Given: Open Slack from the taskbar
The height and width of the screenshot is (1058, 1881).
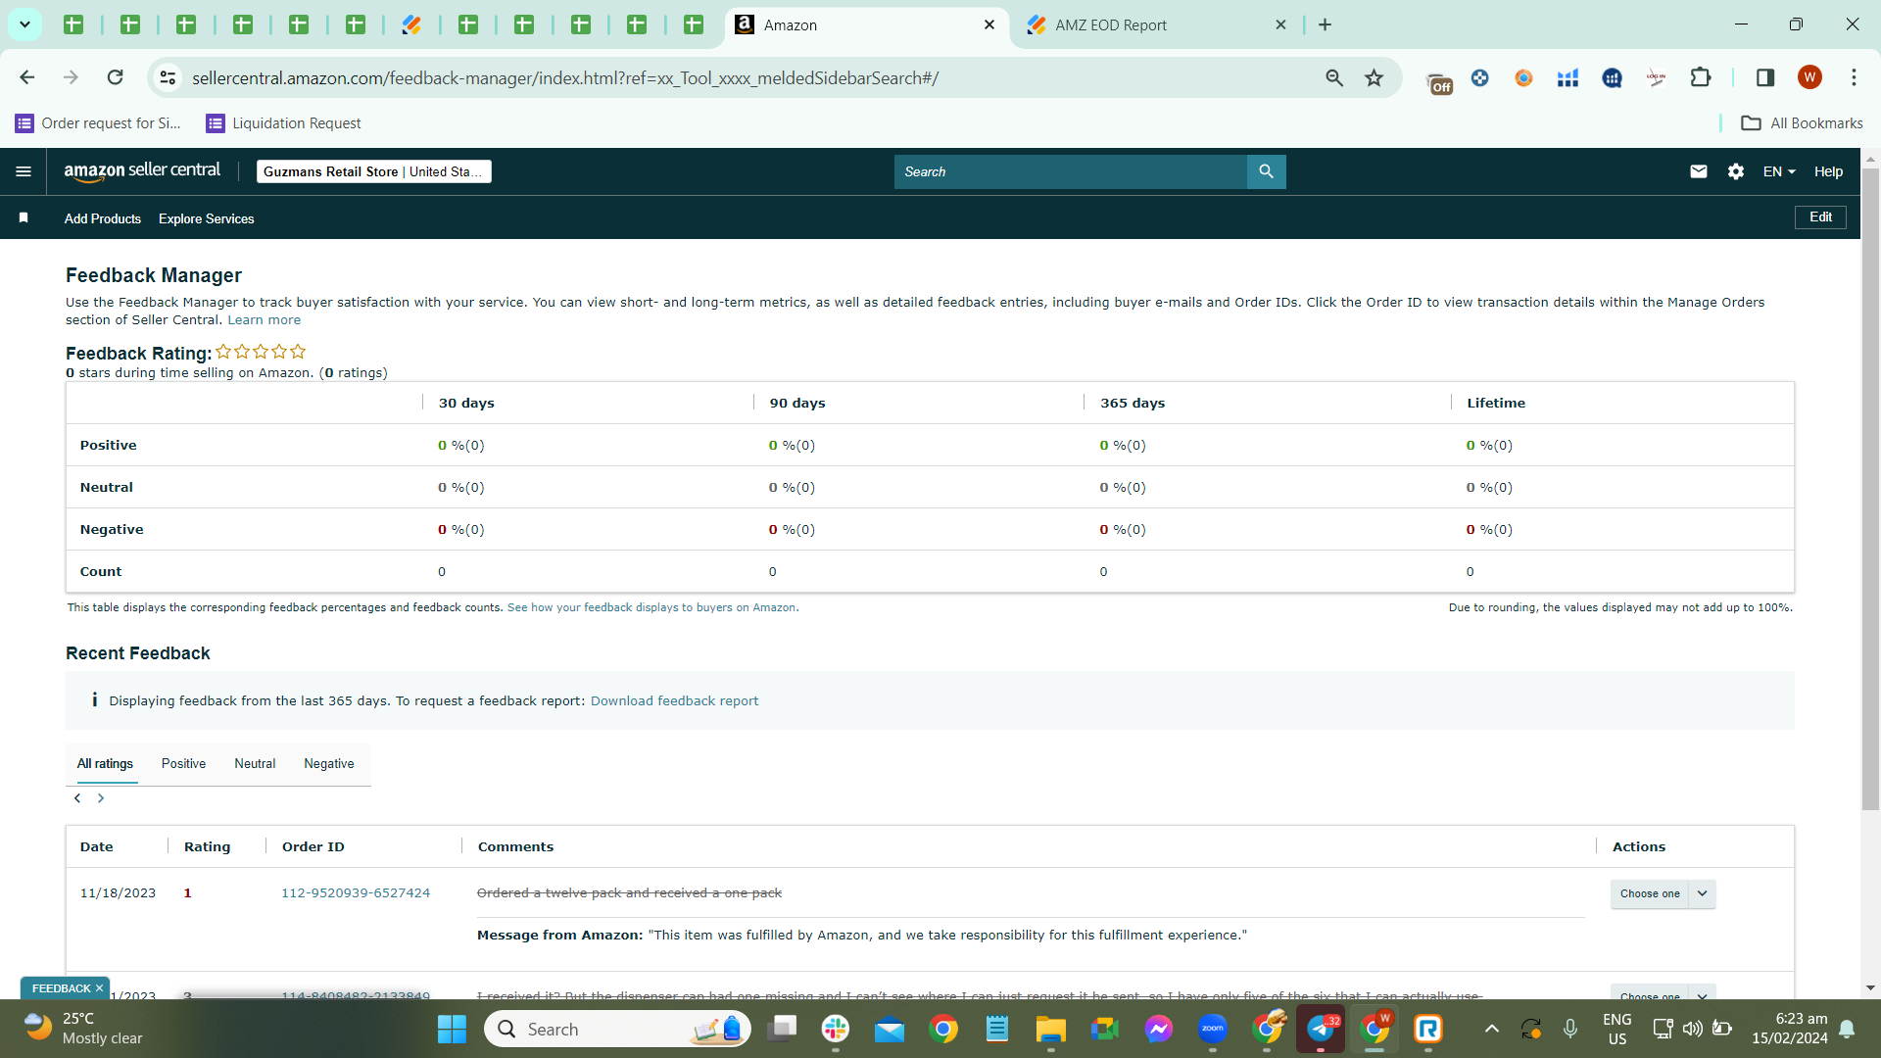Looking at the screenshot, I should coord(836,1029).
